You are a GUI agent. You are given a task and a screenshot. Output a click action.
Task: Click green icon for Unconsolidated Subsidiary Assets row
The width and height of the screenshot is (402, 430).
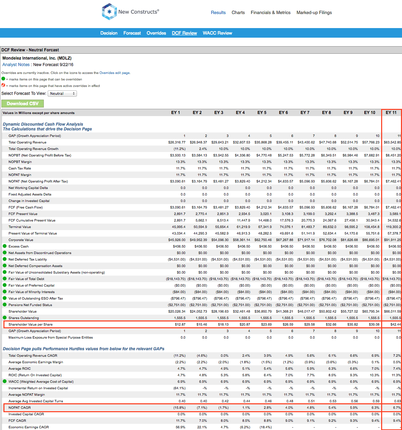point(5,272)
